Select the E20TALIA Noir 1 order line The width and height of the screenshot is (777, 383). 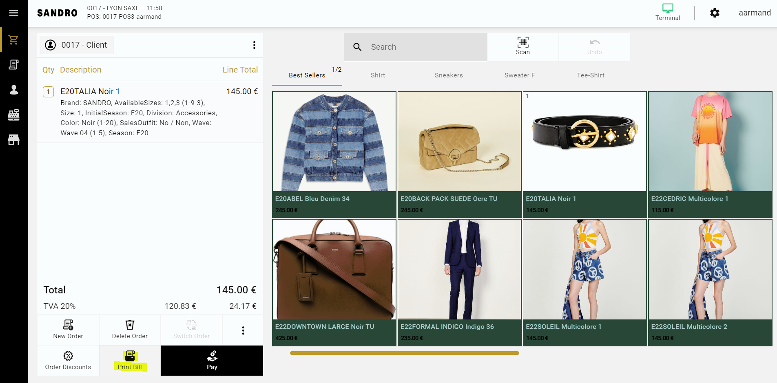click(150, 112)
